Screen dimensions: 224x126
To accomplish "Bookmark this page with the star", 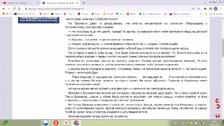I will click(x=198, y=9).
